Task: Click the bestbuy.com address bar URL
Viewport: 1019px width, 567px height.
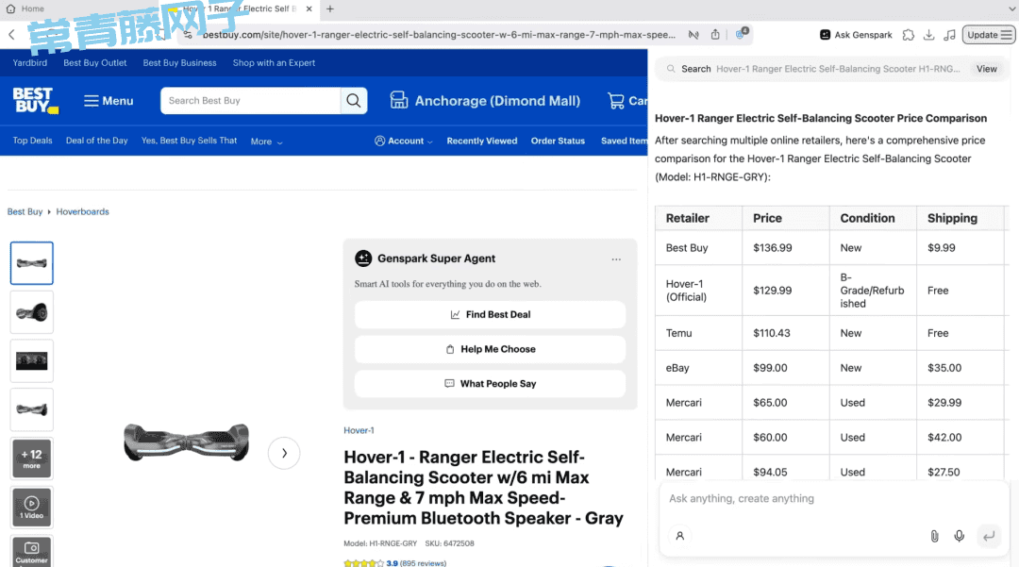Action: coord(439,34)
